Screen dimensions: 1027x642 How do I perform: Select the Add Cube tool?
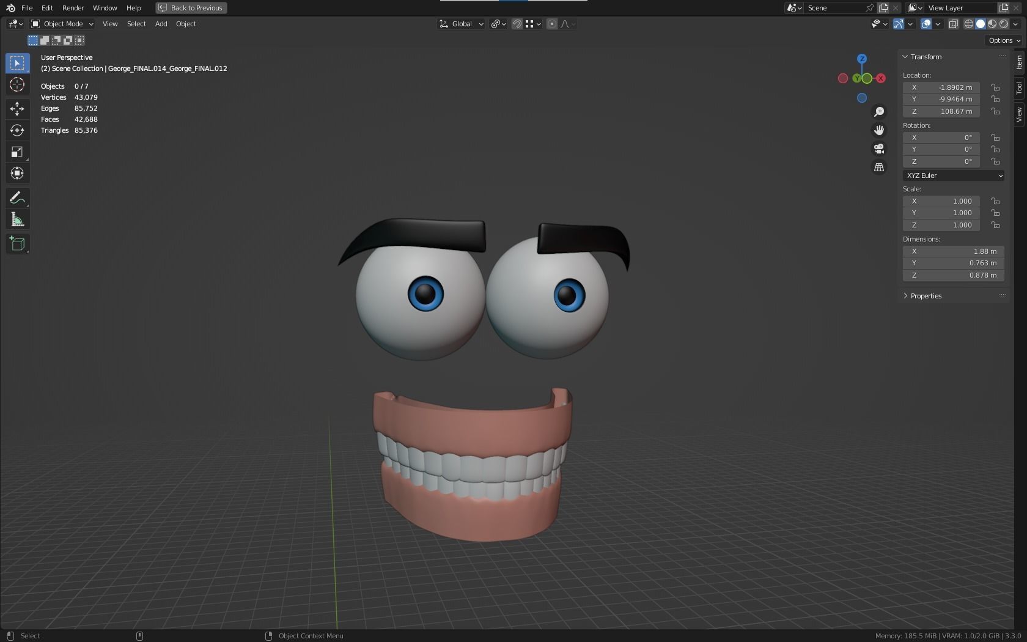tap(17, 244)
